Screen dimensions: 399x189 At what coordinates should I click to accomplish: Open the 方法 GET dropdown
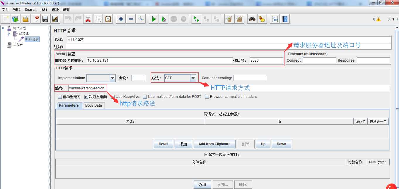[x=193, y=78]
